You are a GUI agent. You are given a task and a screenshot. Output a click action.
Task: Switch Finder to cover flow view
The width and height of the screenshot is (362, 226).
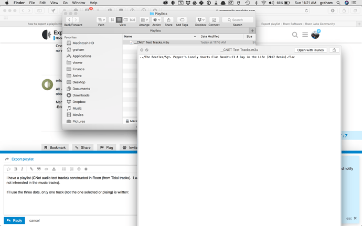tap(132, 20)
